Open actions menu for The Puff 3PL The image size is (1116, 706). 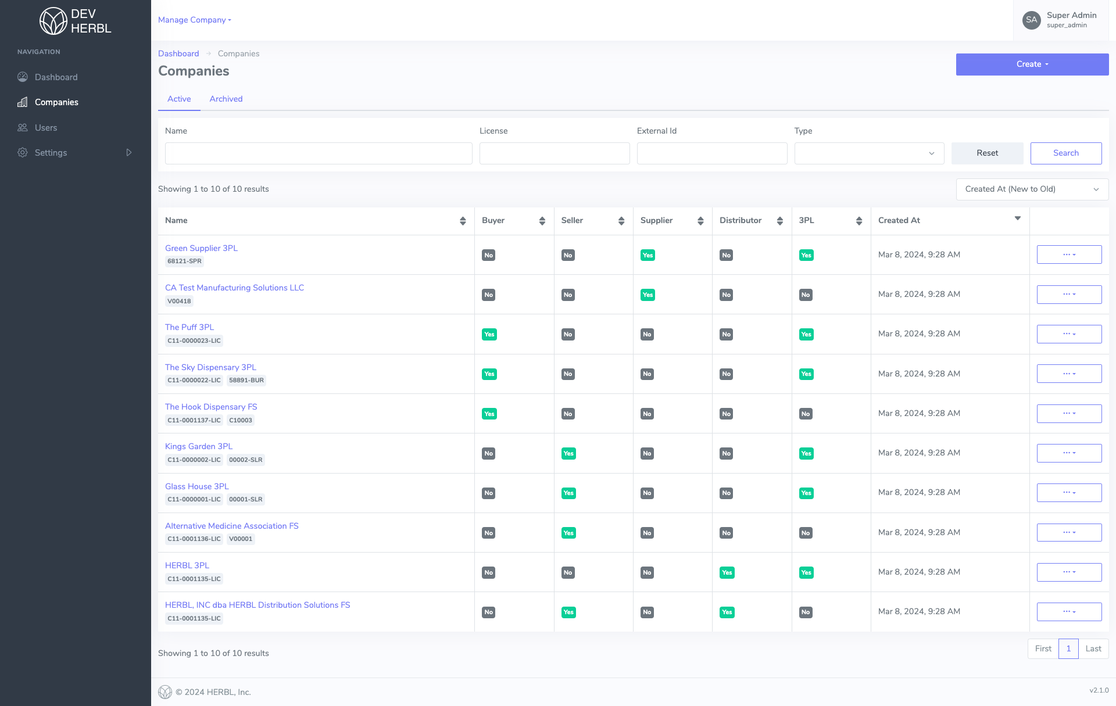click(1069, 334)
